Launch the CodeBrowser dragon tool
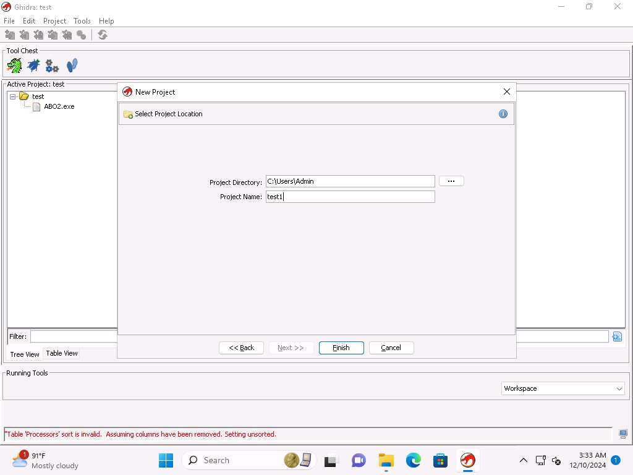Screen dimensions: 633x475 click(x=14, y=65)
